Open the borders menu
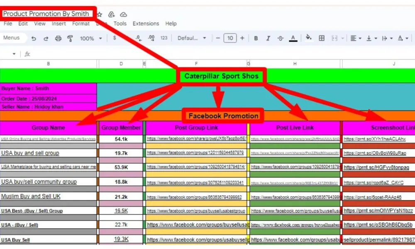Screen dimensions: 415x249 322,39
